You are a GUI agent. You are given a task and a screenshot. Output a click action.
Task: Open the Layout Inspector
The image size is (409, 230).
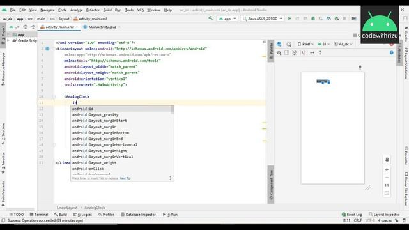384,215
